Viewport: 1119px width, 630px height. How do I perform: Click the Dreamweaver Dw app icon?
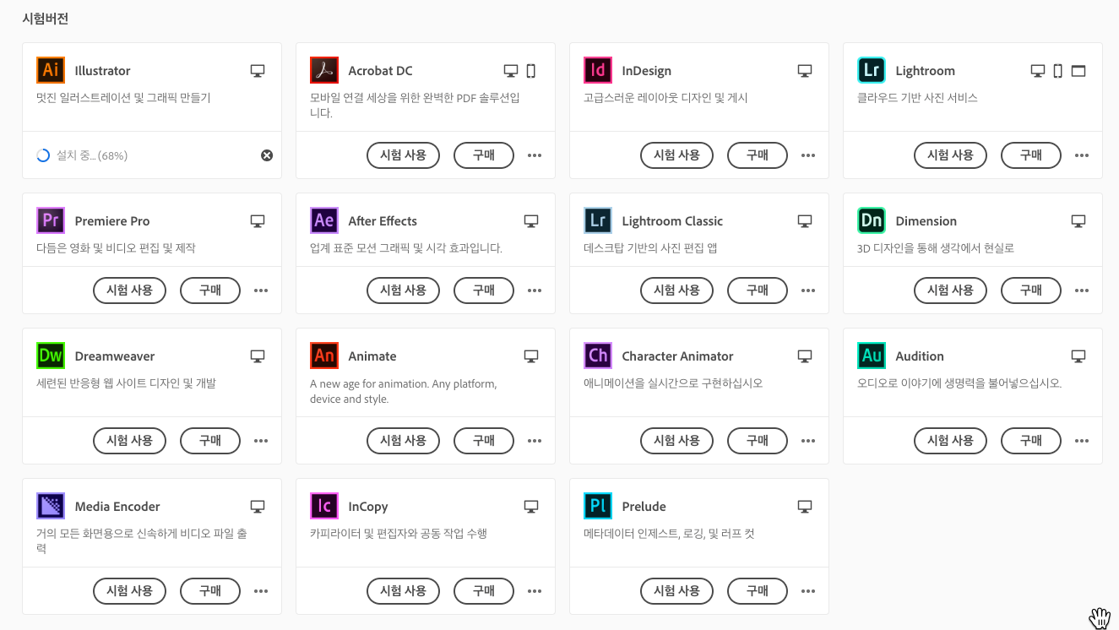tap(51, 356)
